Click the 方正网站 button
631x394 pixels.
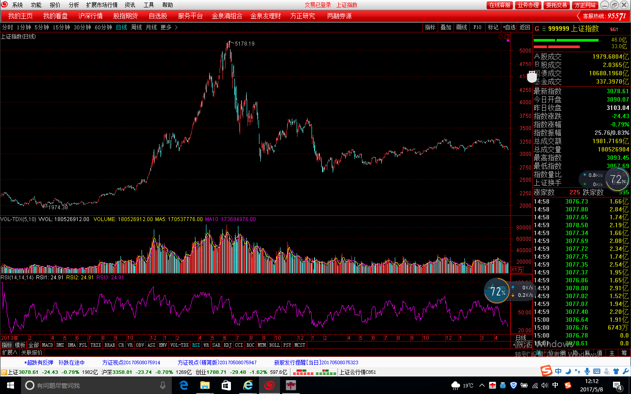tap(585, 5)
